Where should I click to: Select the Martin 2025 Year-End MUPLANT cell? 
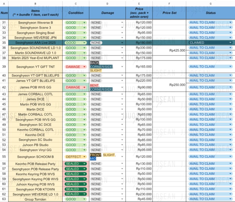(35, 58)
